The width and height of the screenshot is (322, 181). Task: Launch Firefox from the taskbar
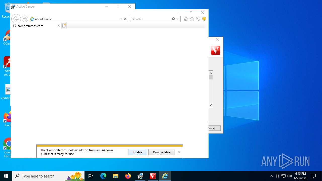(x=128, y=176)
